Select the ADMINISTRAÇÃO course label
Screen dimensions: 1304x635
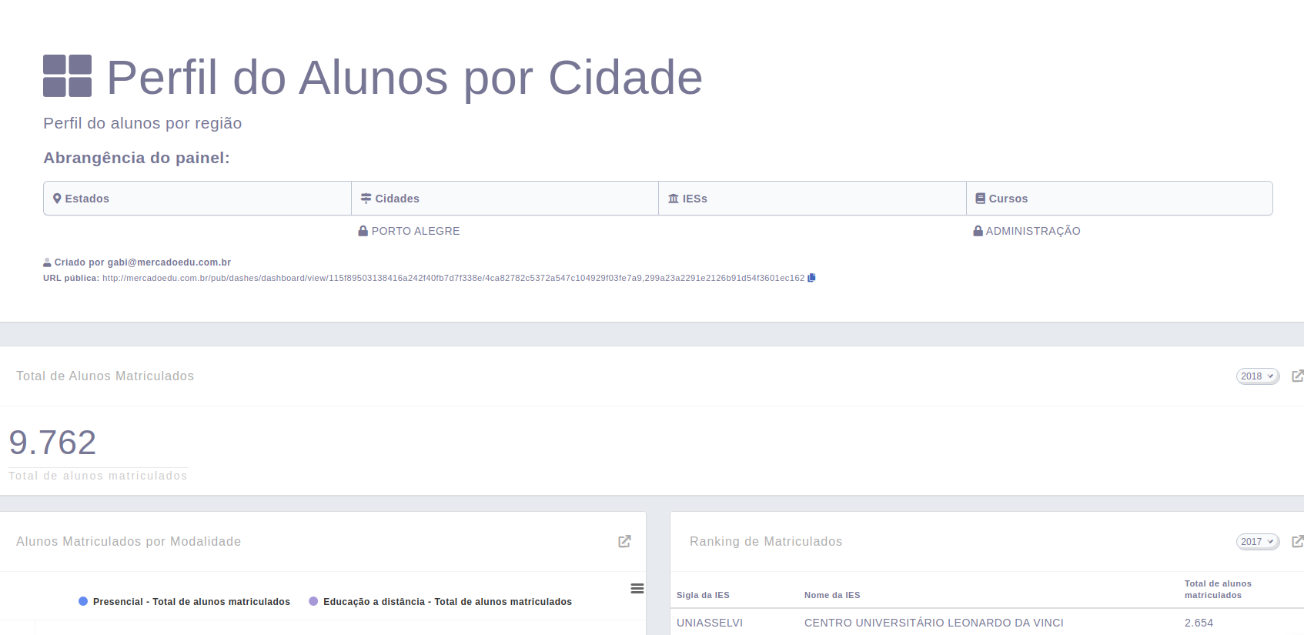(x=1033, y=231)
